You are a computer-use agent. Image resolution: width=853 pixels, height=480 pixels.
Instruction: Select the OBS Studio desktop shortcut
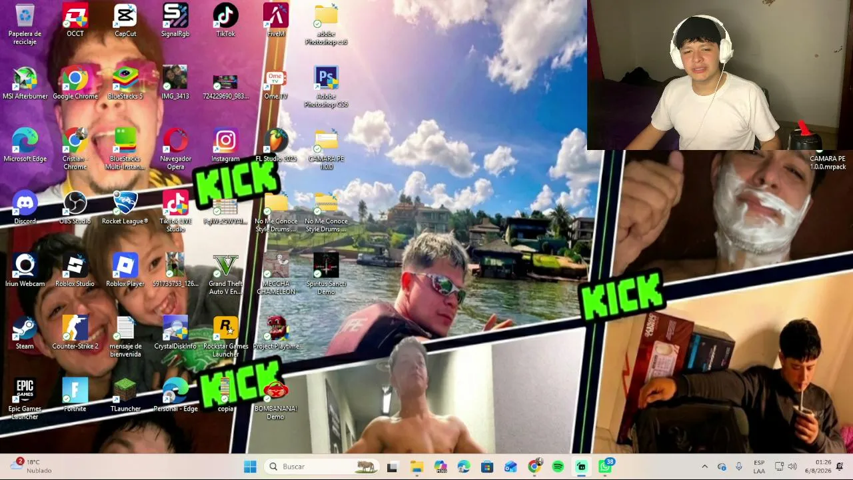tap(75, 208)
